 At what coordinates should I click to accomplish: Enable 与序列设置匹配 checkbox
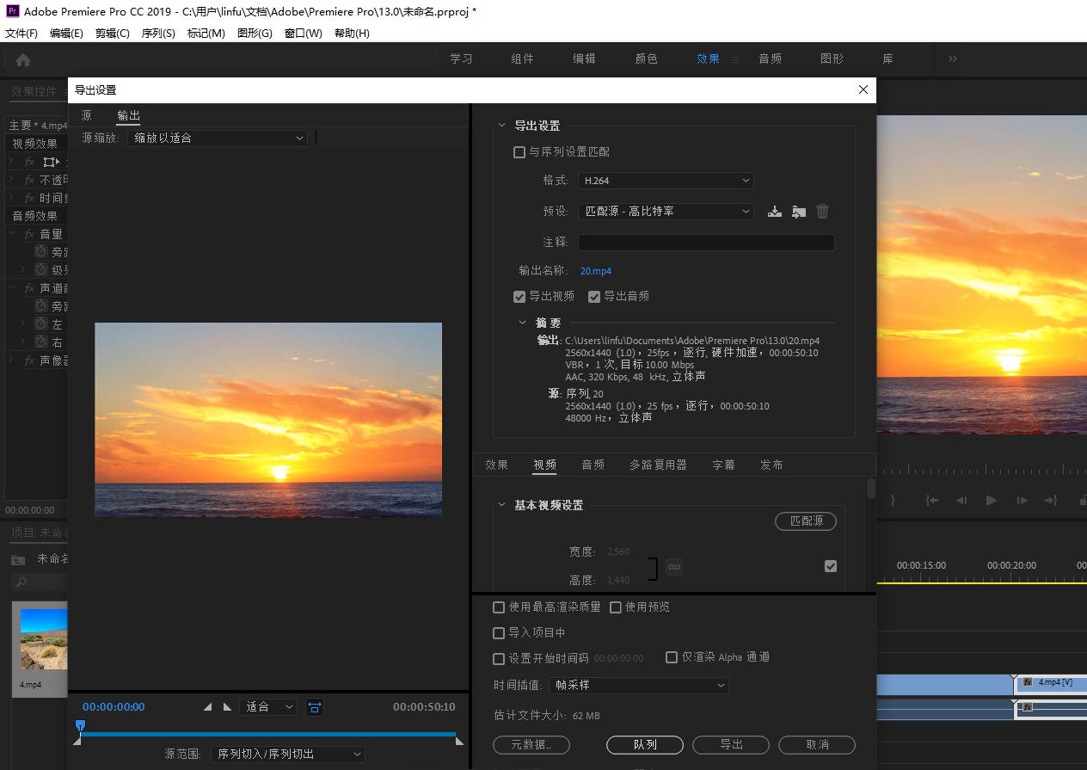pos(519,152)
